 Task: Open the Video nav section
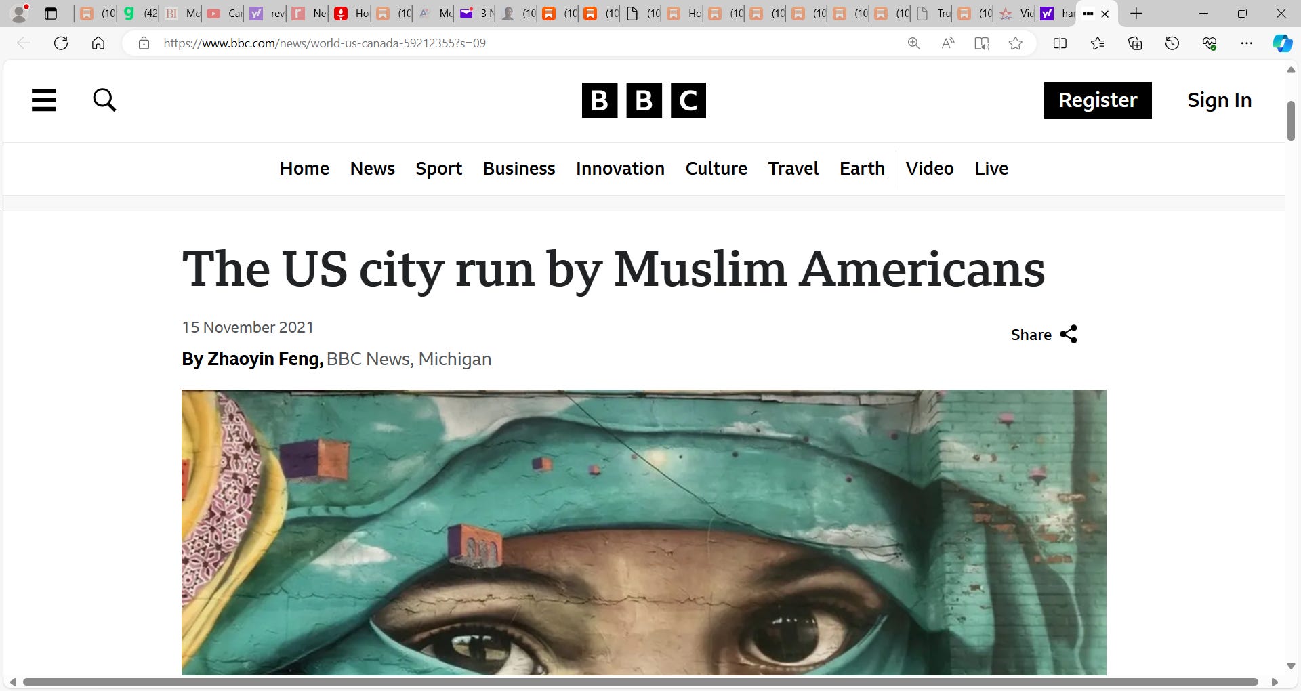930,169
